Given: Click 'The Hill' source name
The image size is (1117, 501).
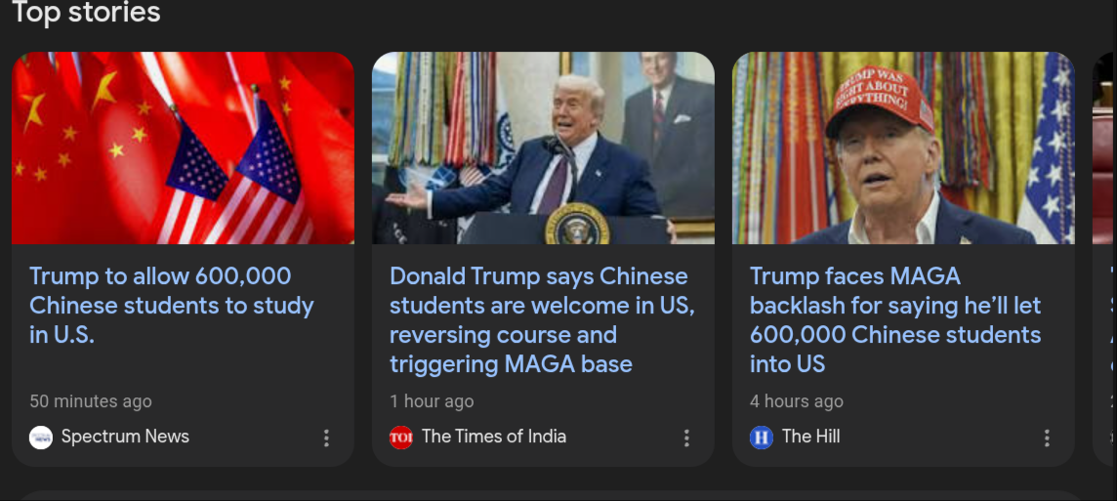Looking at the screenshot, I should (x=810, y=437).
